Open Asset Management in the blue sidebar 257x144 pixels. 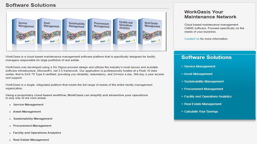pos(198,74)
